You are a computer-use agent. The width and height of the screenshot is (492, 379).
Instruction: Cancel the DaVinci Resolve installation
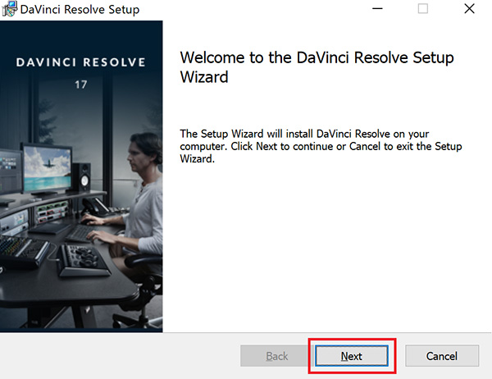click(x=442, y=356)
